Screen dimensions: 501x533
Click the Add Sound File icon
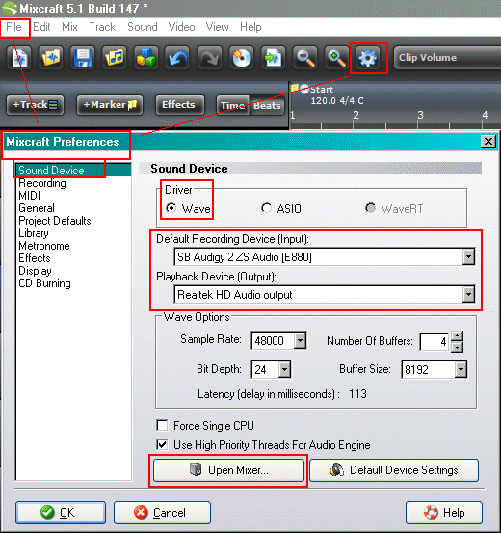point(114,58)
